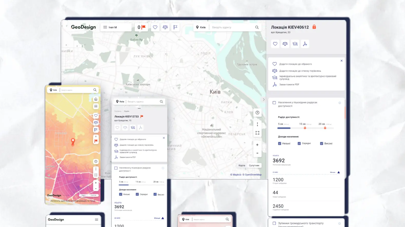Image resolution: width=405 pixels, height=227 pixels.
Task: Click search magnifier on mobile heatmap search bar
Action: pyautogui.click(x=95, y=90)
